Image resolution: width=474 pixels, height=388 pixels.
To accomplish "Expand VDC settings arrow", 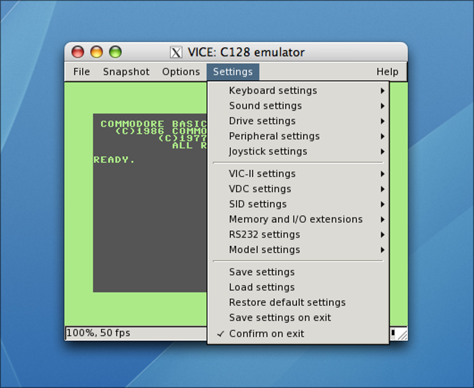I will click(x=383, y=189).
